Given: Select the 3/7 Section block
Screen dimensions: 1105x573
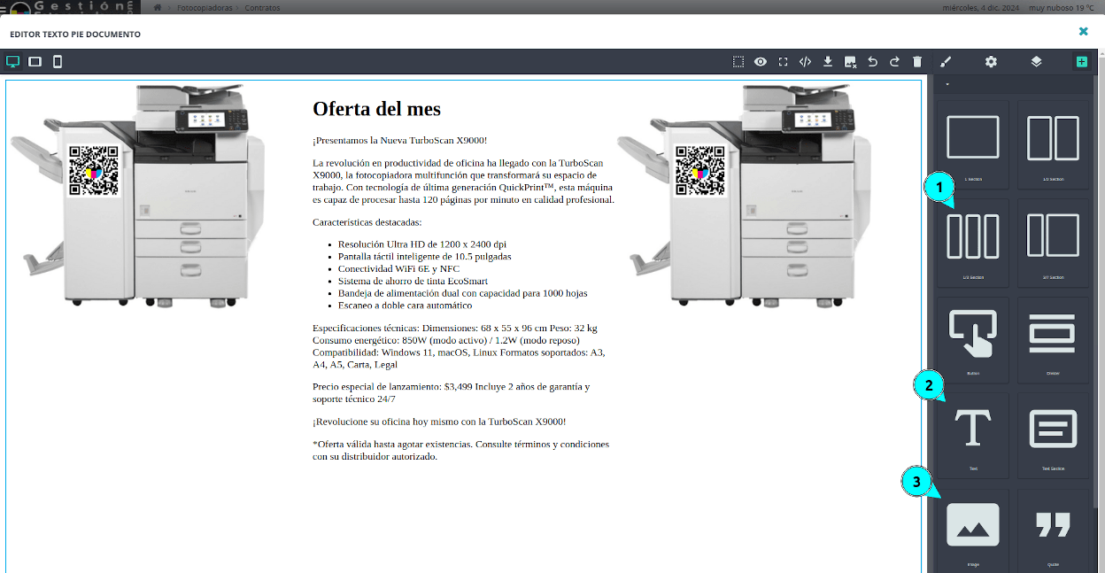Looking at the screenshot, I should coord(1054,242).
